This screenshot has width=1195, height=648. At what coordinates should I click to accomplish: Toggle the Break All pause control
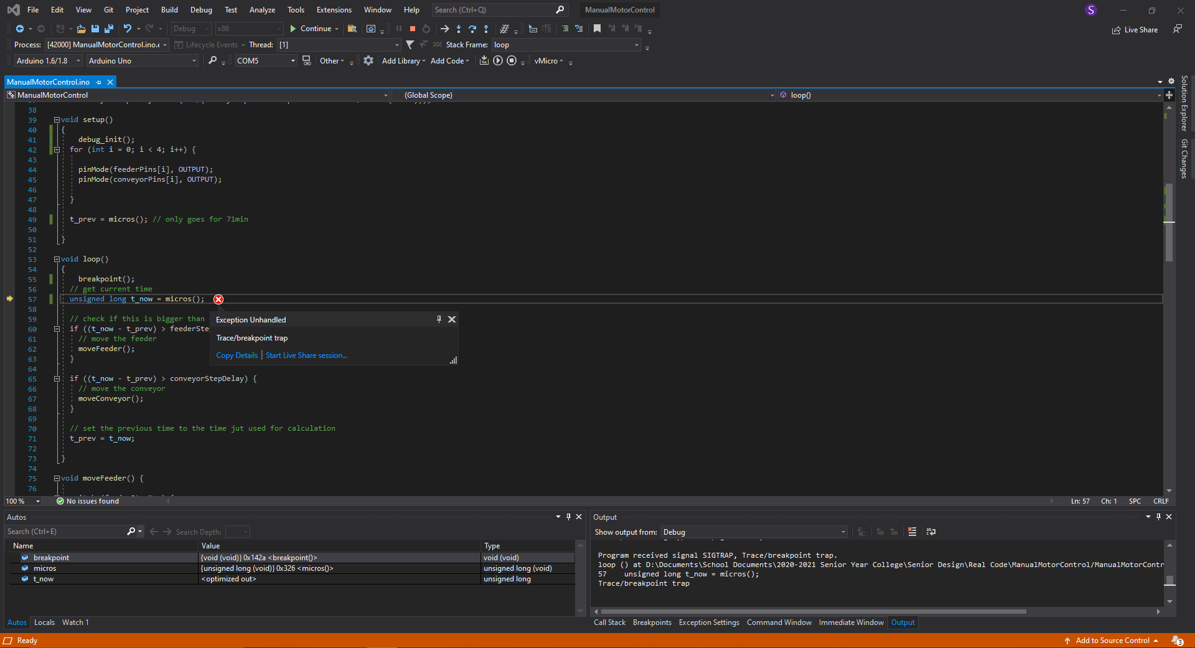point(398,29)
